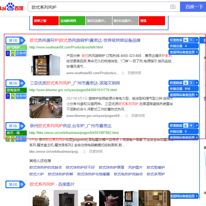The image size is (206, 206).
Task: Click 主 tag under 第1名
Action: (x=8, y=53)
